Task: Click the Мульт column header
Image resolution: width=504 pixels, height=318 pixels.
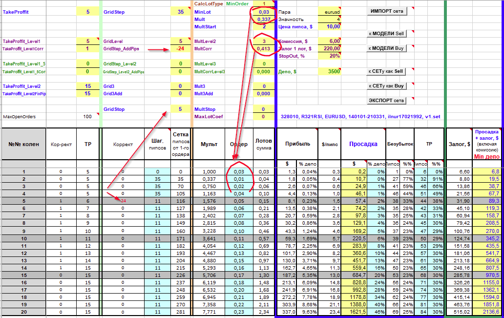Action: 209,144
